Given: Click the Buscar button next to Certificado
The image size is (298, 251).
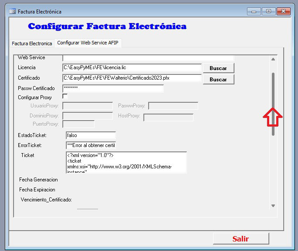Looking at the screenshot, I should (x=218, y=80).
